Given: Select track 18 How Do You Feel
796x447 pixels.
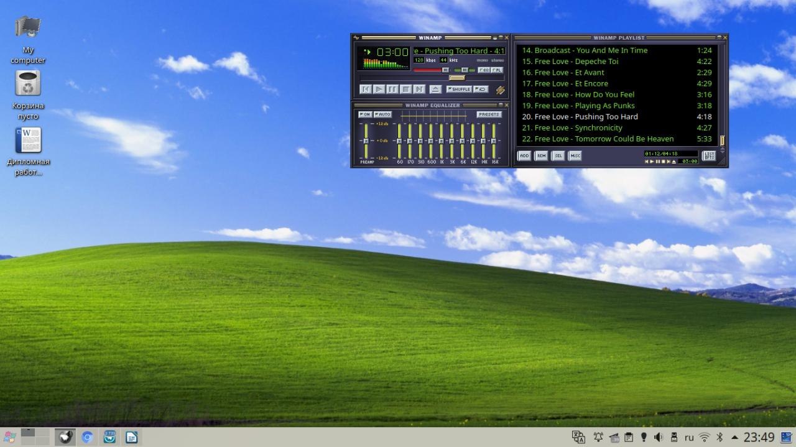Looking at the screenshot, I should pos(617,94).
